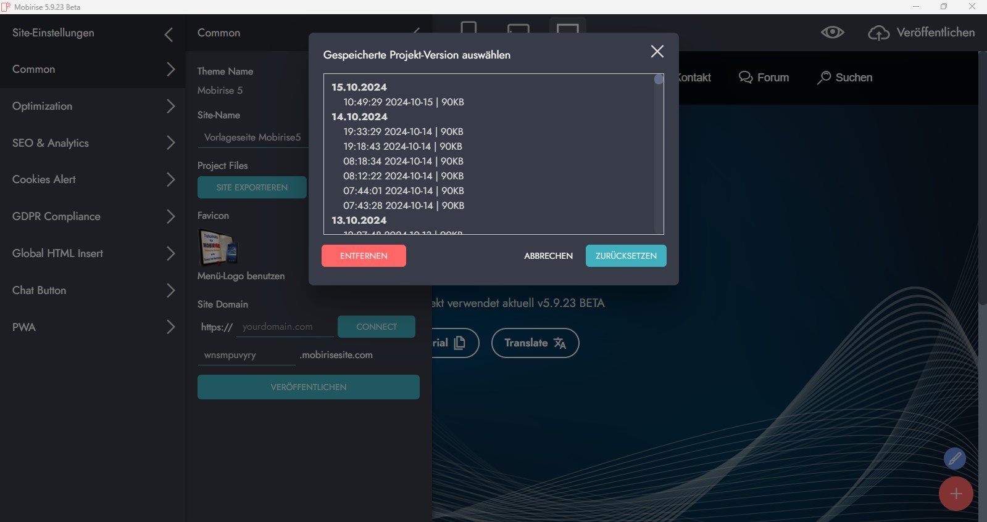Expand the Cookies Alert section

tap(170, 179)
